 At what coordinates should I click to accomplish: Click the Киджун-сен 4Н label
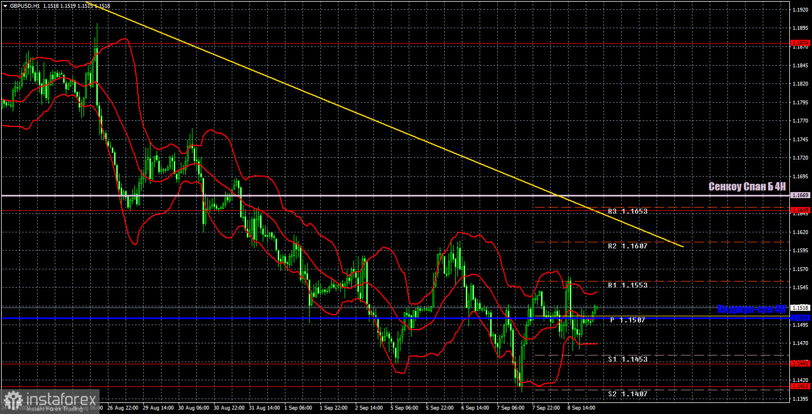[x=751, y=309]
